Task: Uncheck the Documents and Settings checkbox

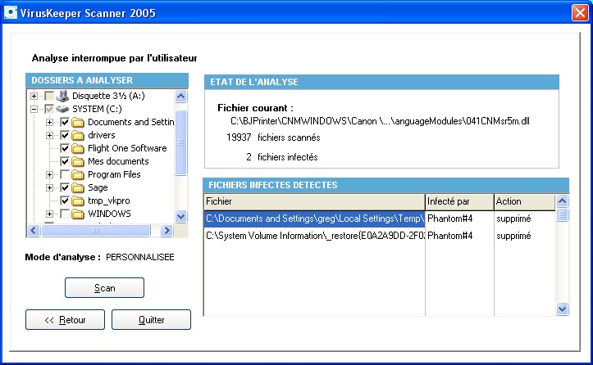Action: [65, 122]
